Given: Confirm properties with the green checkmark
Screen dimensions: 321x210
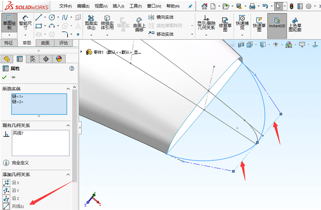Looking at the screenshot, I should tap(4, 77).
